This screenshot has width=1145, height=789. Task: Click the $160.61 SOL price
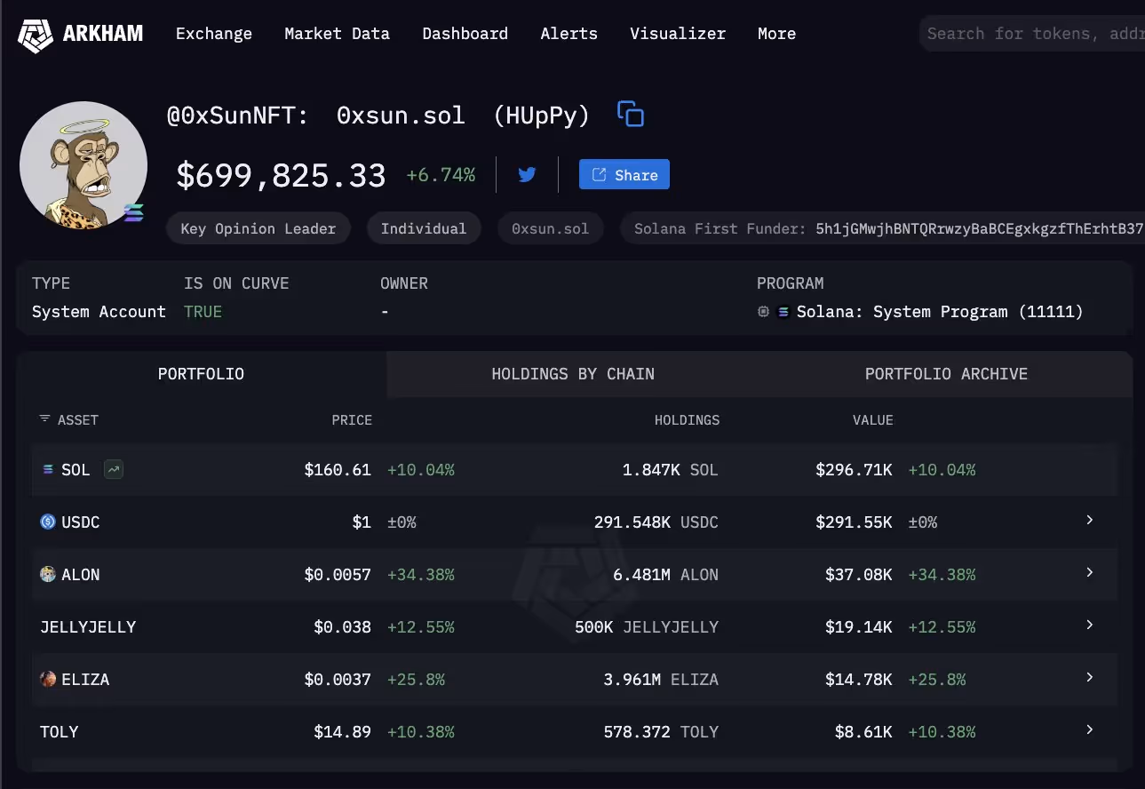tap(338, 470)
